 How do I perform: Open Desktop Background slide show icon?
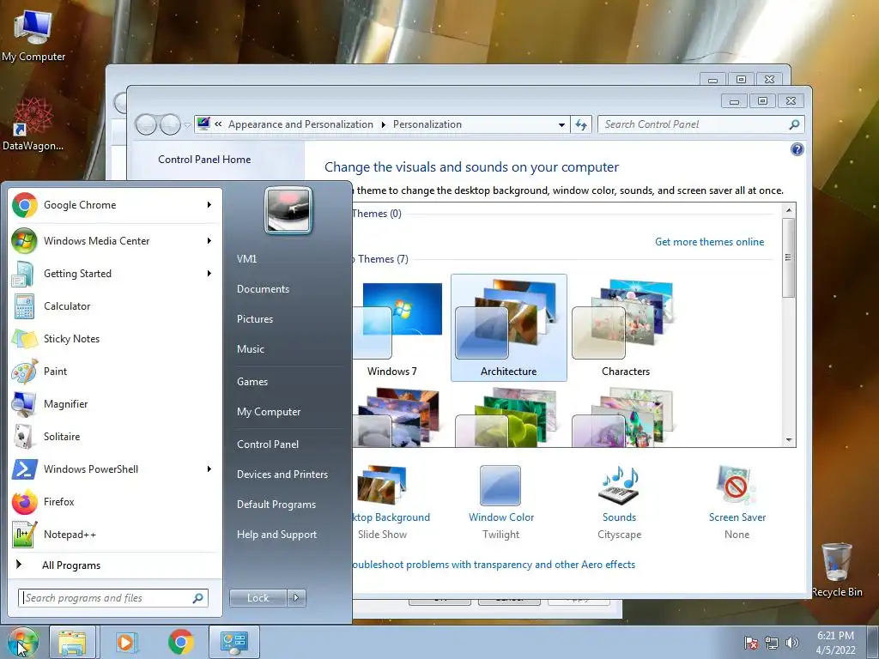(x=381, y=486)
